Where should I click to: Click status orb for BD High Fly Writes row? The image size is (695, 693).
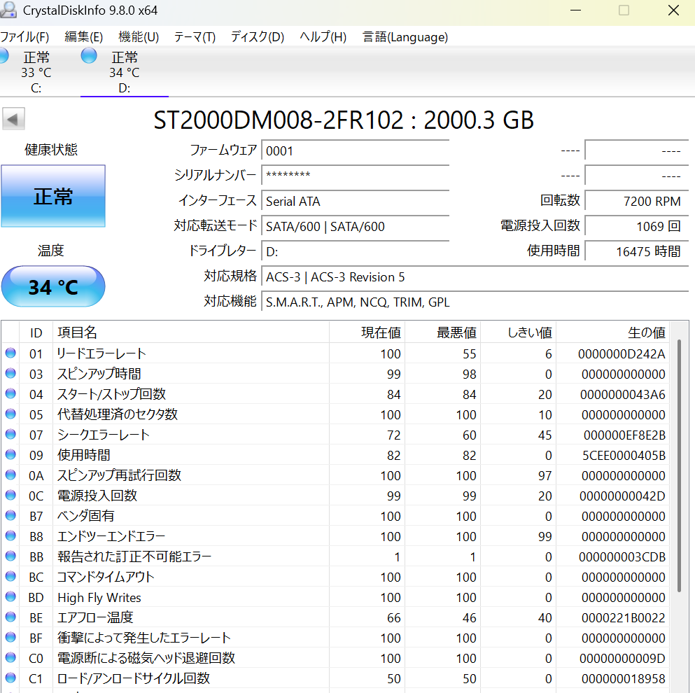coord(10,597)
